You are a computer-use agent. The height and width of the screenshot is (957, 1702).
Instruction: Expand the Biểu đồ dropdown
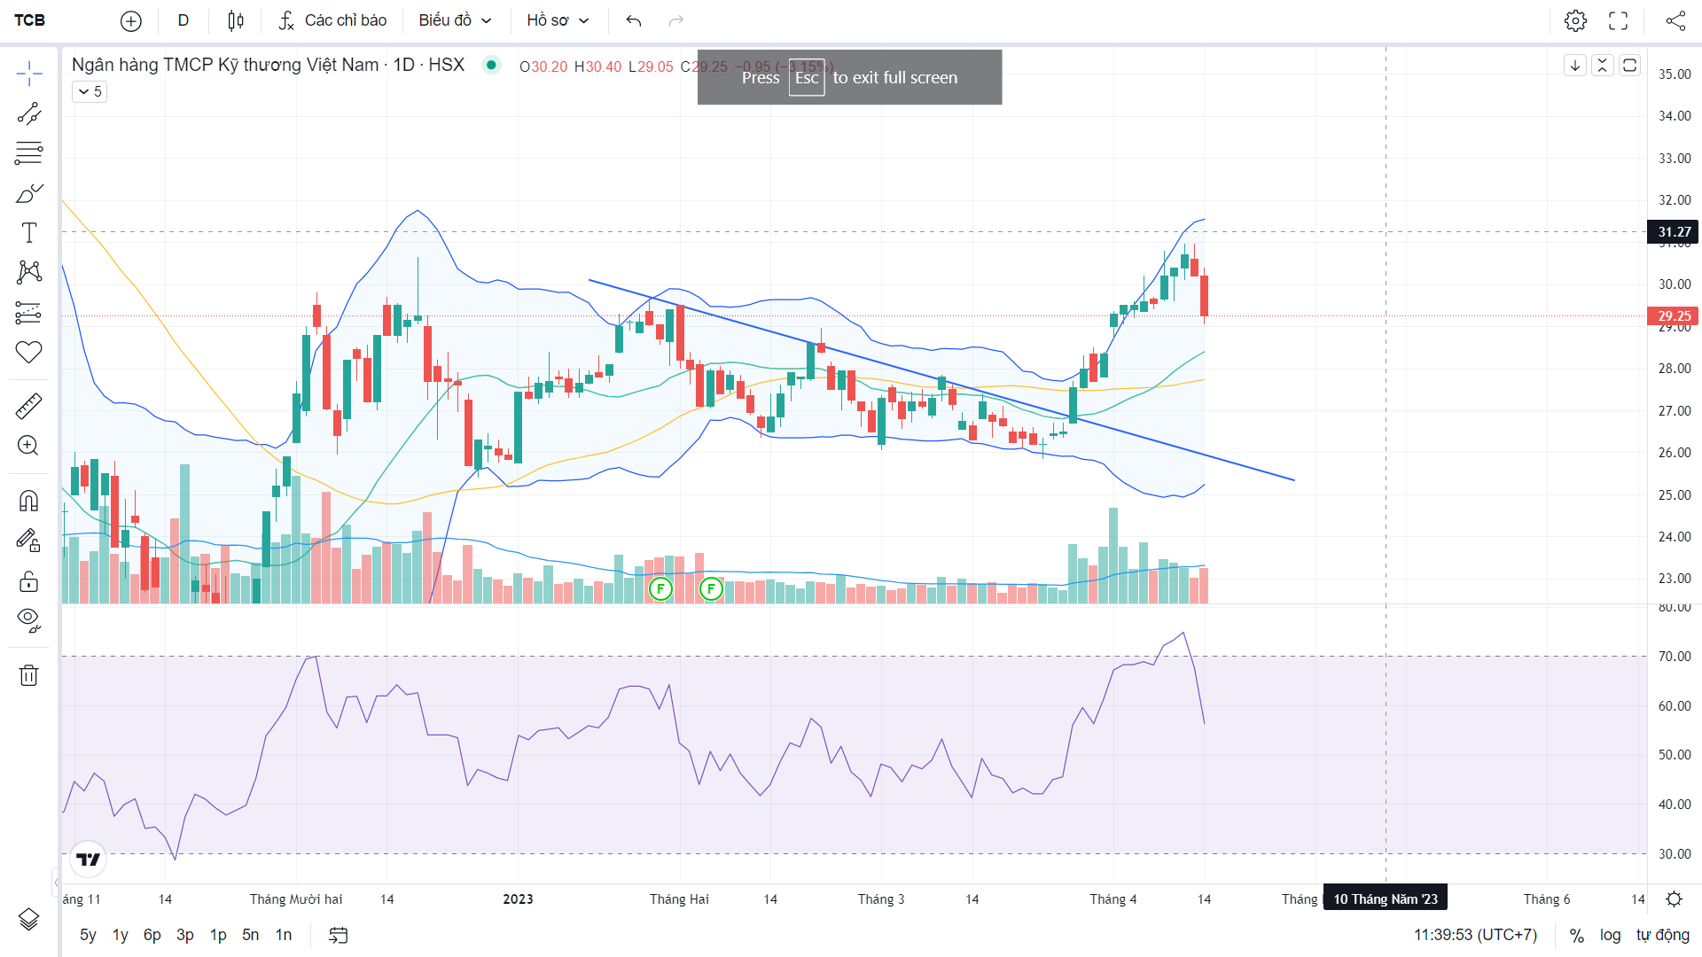coord(455,20)
